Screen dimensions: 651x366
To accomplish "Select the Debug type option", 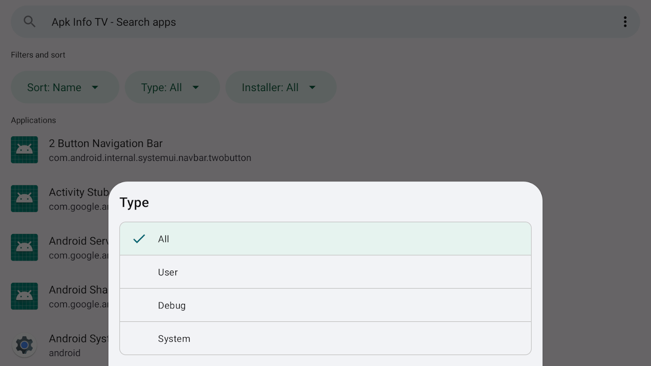I will pos(325,306).
